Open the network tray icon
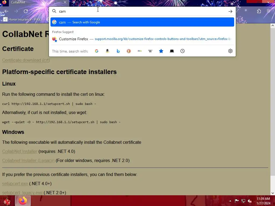275x206 pixels. tap(243, 201)
